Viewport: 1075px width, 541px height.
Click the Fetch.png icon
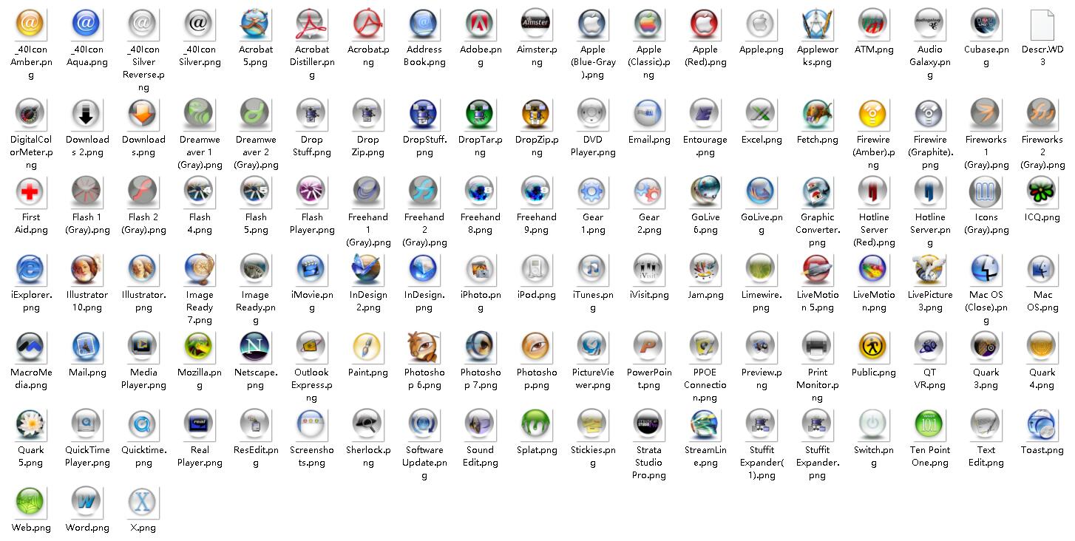817,114
